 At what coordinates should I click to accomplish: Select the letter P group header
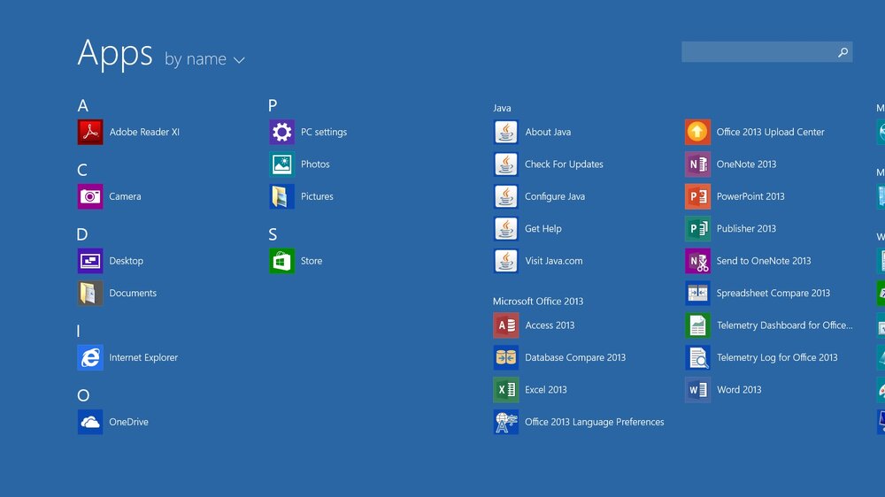(273, 105)
